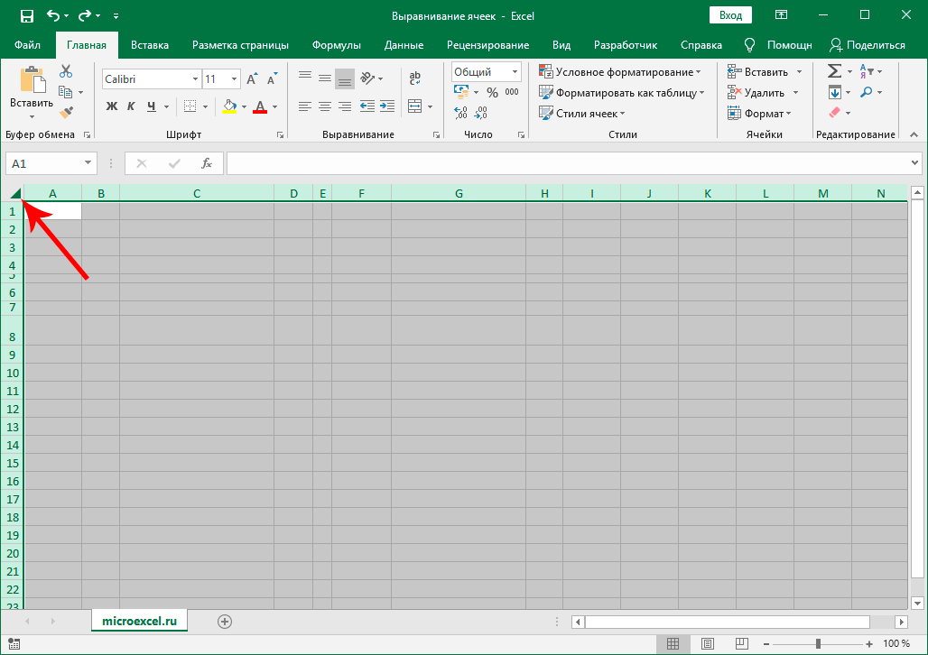Click the Wrap Text icon
This screenshot has height=655, width=928.
coord(415,78)
